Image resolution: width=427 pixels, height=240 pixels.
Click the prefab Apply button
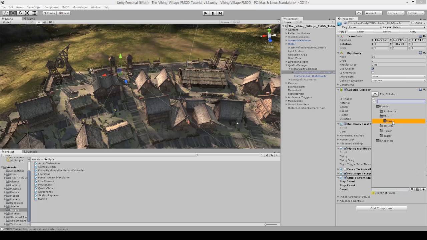(413, 32)
